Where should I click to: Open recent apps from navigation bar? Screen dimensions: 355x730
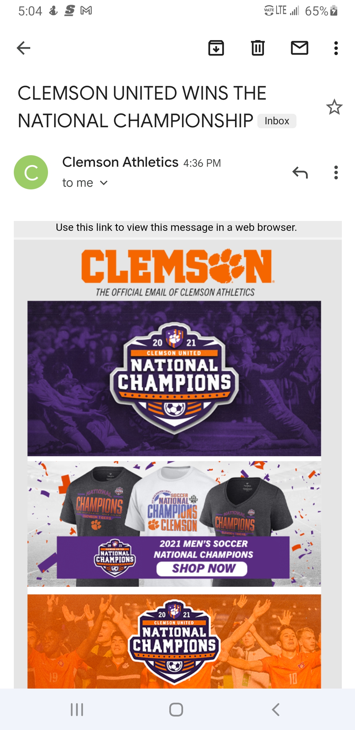[x=77, y=709]
